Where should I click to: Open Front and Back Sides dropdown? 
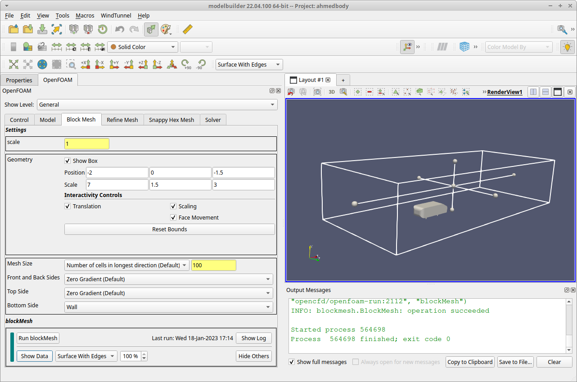point(169,279)
